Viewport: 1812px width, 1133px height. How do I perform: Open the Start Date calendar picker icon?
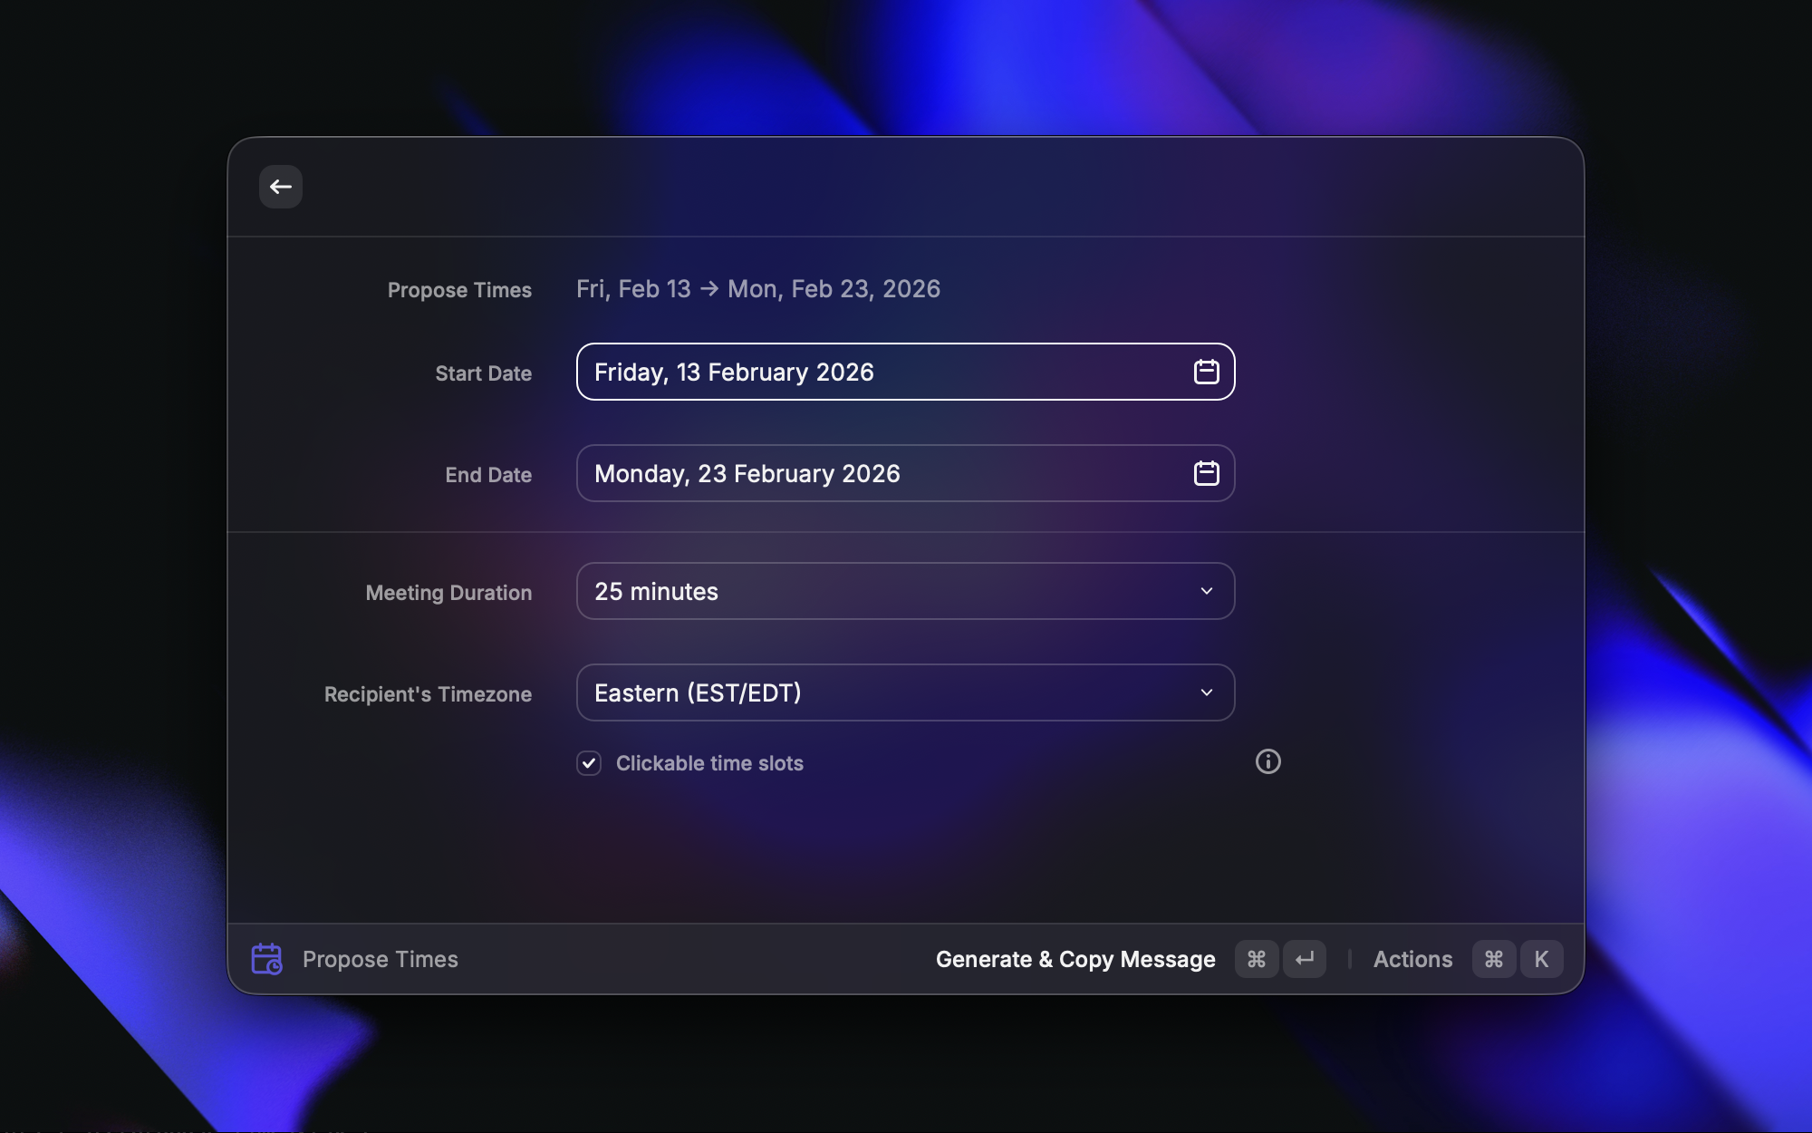1206,372
